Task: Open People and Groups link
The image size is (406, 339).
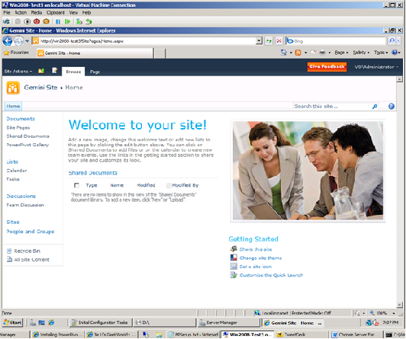Action: click(31, 232)
